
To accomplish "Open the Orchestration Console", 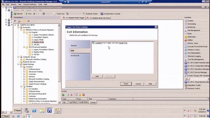I will 110,14.
